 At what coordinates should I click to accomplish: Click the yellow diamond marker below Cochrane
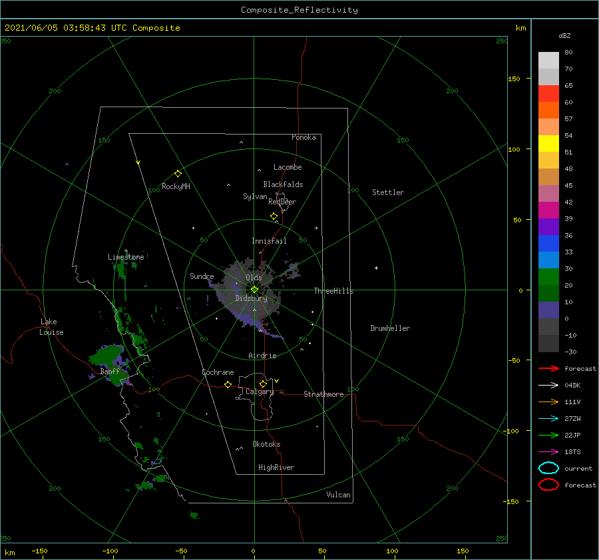click(x=228, y=385)
